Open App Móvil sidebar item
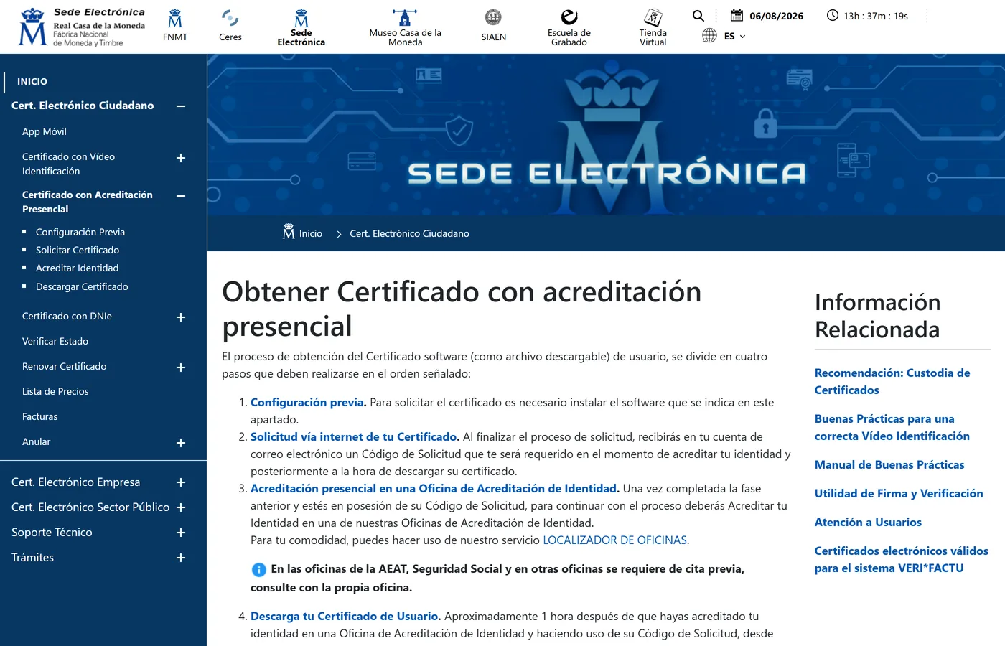 (x=45, y=131)
